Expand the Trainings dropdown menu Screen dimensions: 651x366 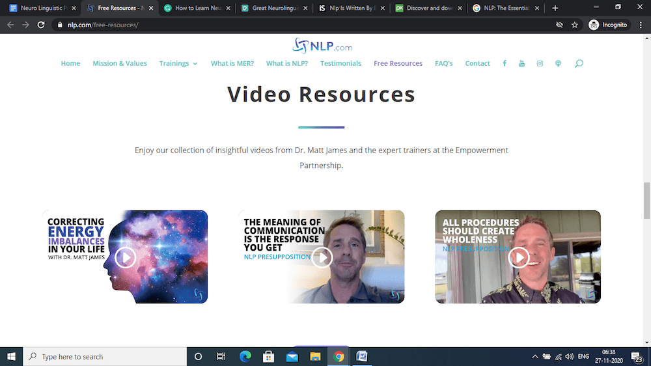point(178,63)
